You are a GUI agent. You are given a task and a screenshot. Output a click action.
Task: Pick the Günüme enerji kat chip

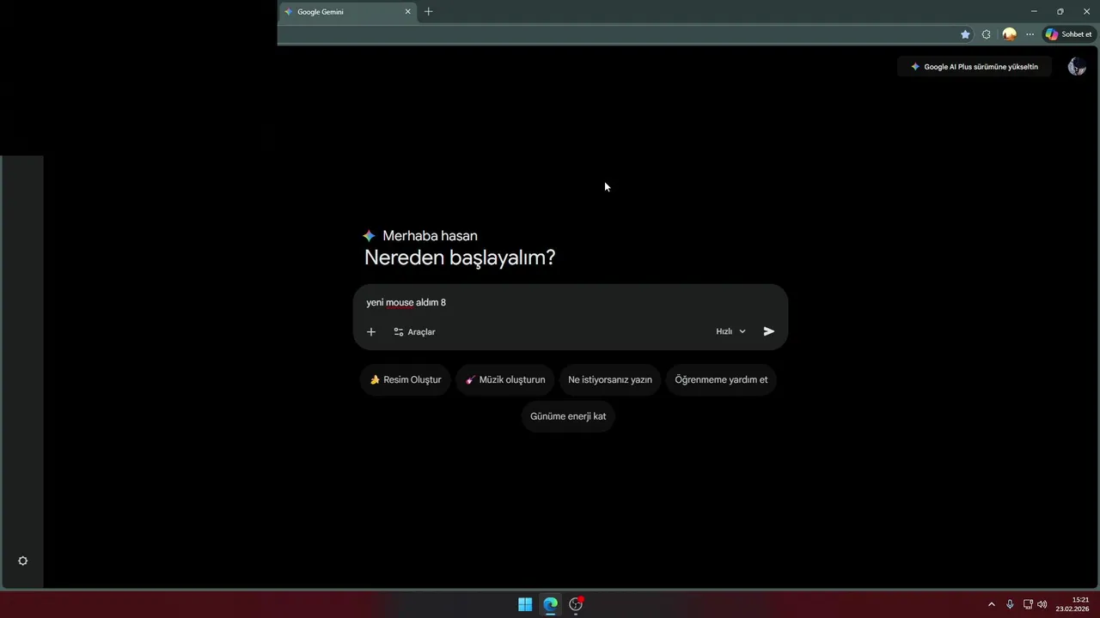pos(568,416)
